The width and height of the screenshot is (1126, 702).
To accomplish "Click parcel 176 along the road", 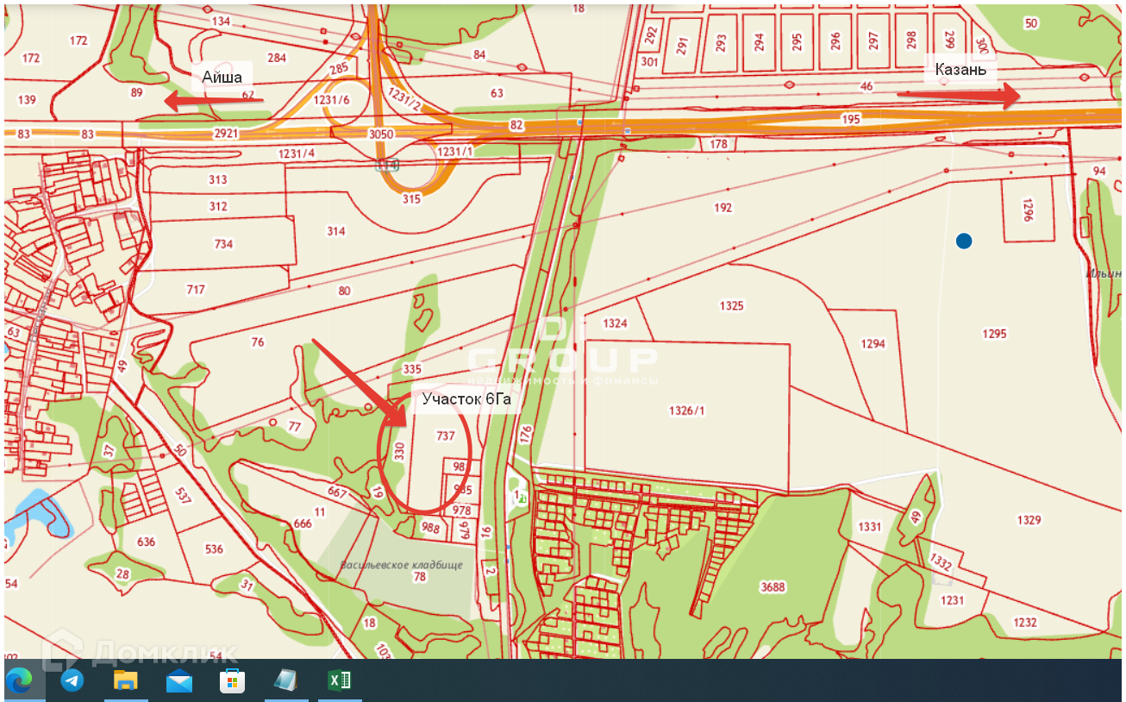I will 527,433.
